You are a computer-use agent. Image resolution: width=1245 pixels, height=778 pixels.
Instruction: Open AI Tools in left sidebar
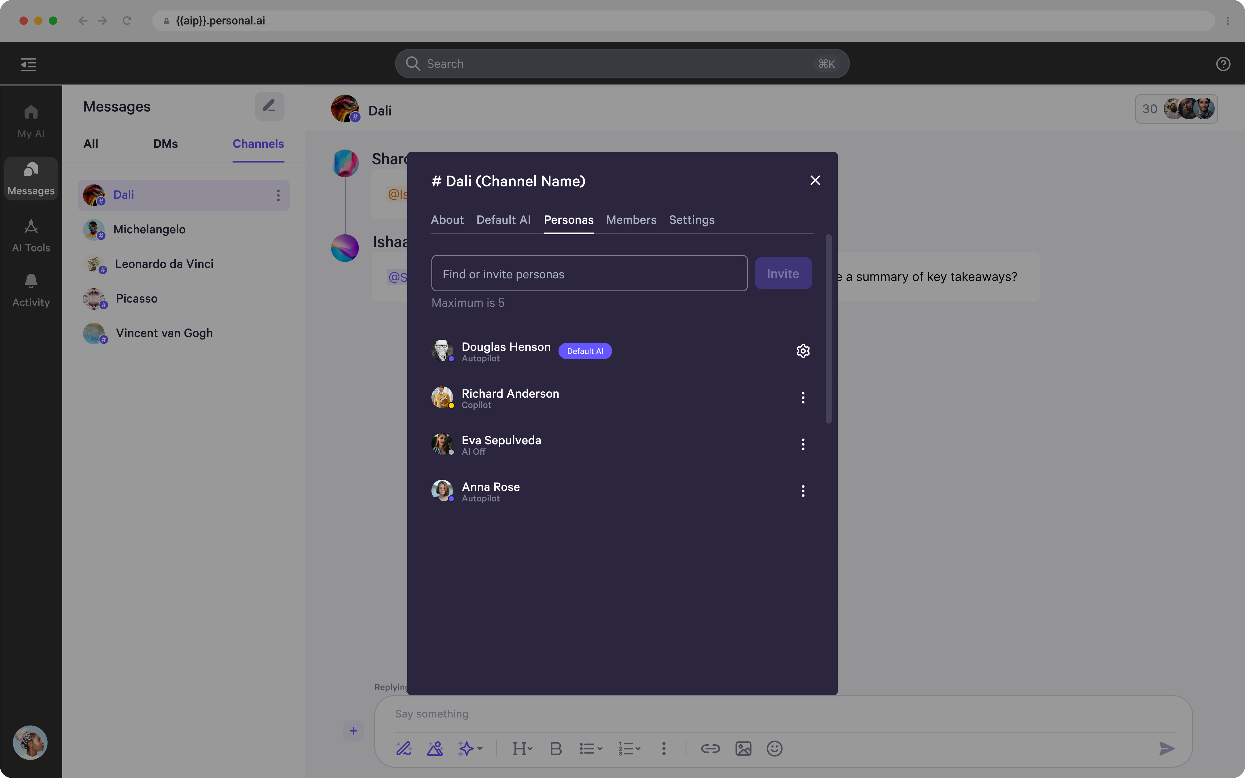31,236
